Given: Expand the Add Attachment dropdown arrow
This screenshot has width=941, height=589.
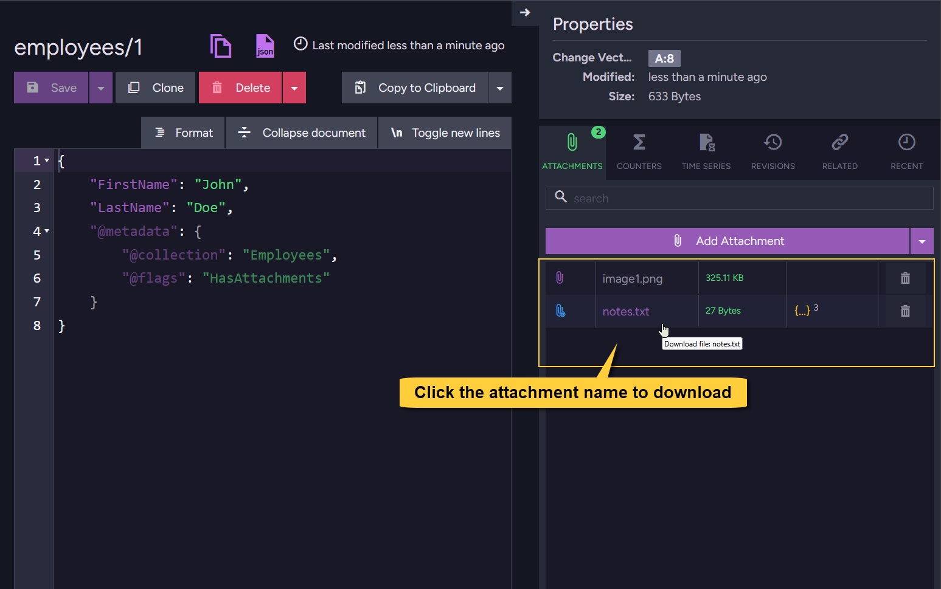Looking at the screenshot, I should (922, 241).
